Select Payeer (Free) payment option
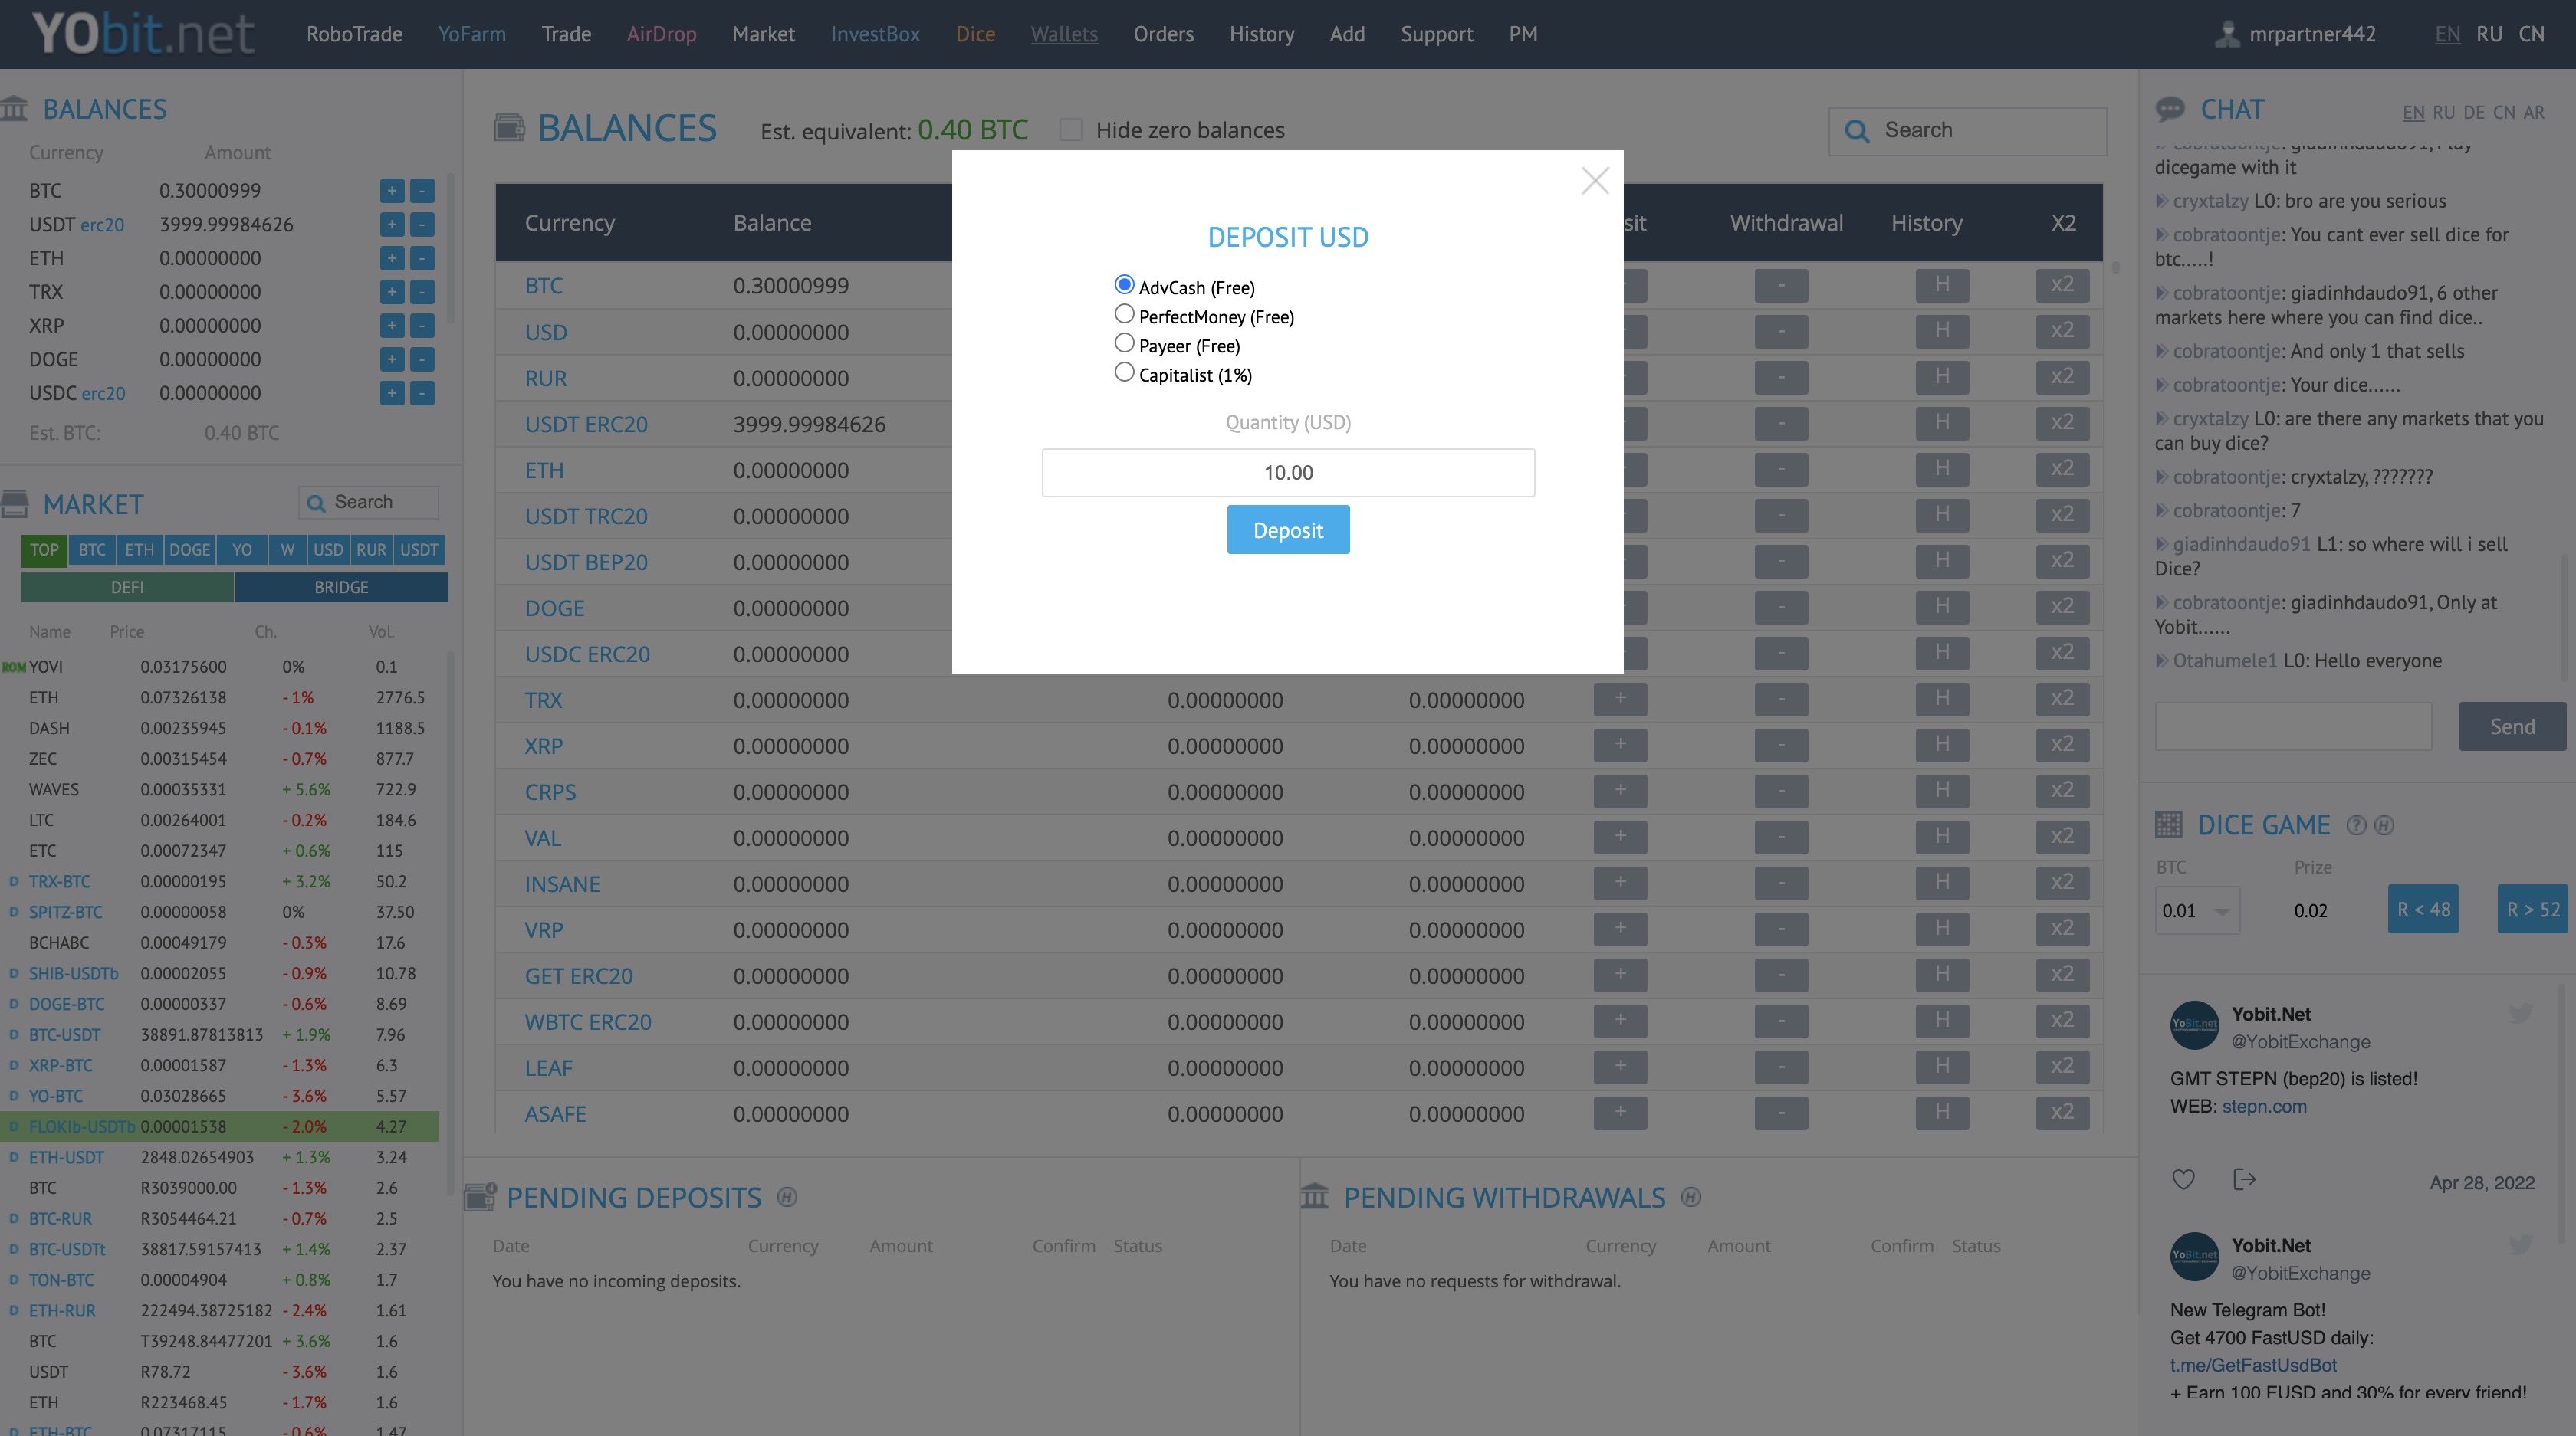Image resolution: width=2576 pixels, height=1436 pixels. tap(1124, 343)
